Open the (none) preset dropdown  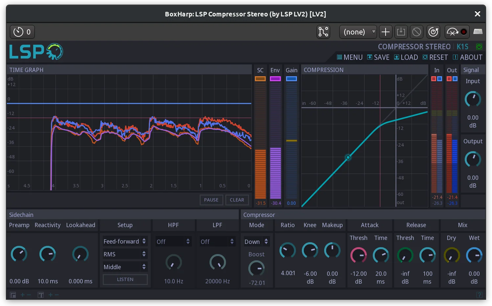(358, 32)
